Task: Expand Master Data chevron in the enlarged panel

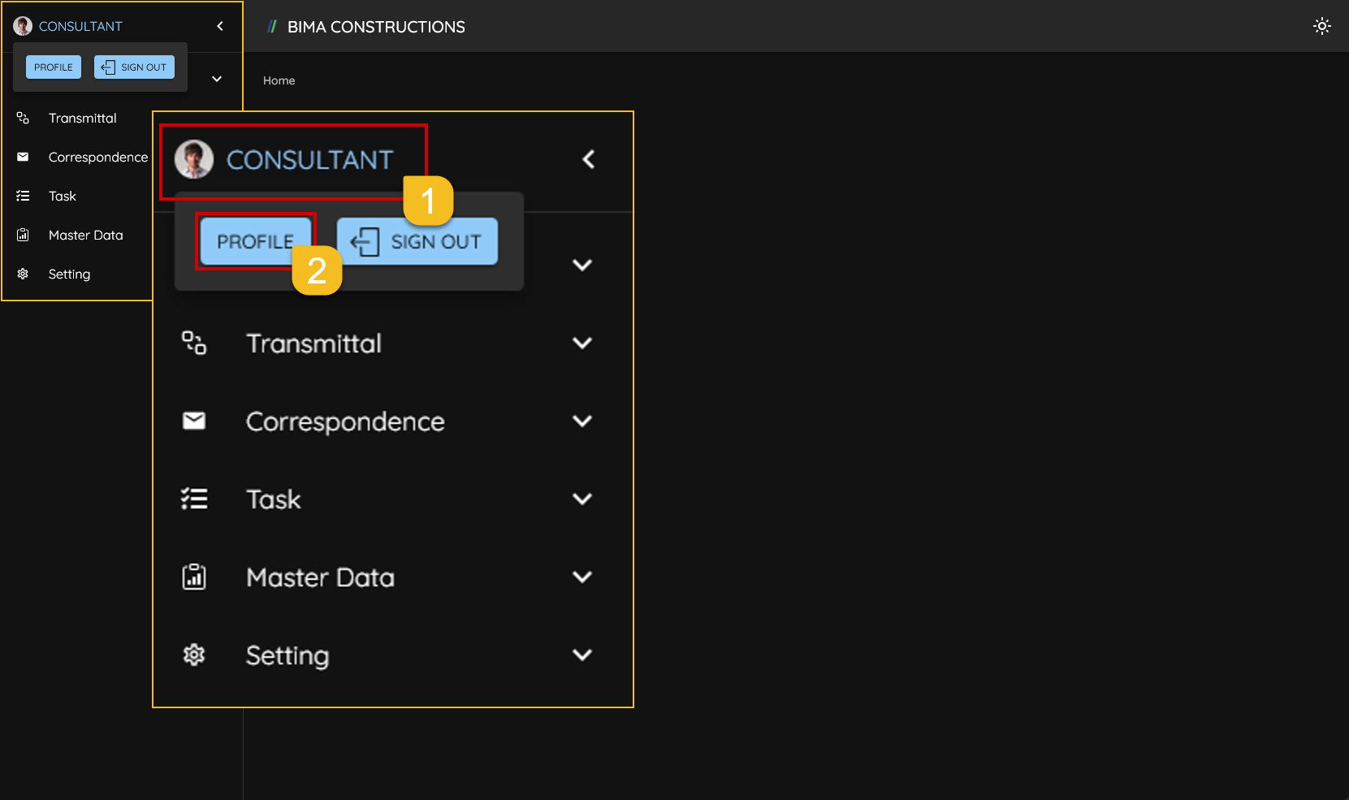Action: [x=582, y=577]
